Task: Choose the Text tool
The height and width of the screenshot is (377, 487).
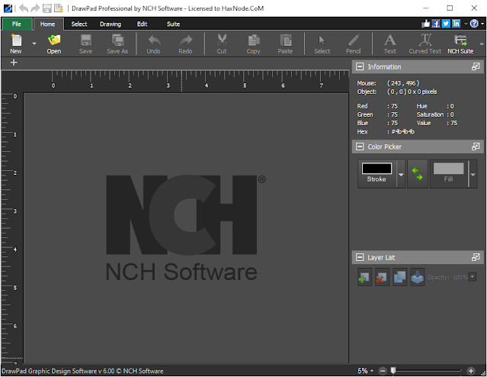Action: pyautogui.click(x=389, y=43)
